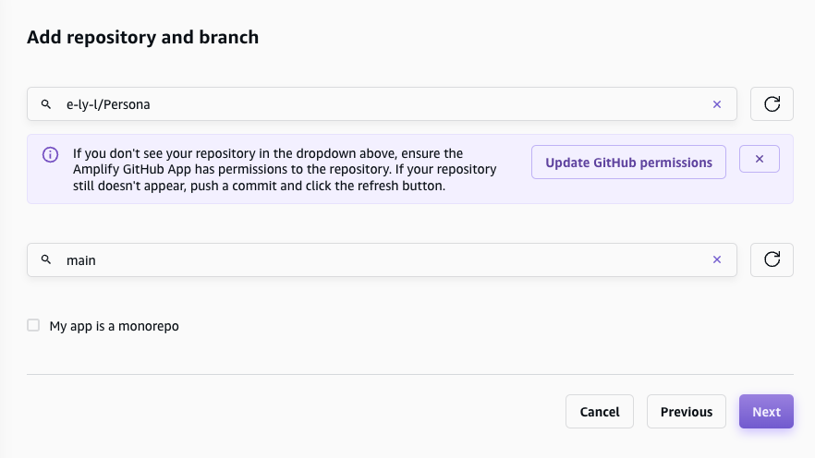Click the 'My app is a monorepo' label
The height and width of the screenshot is (458, 815).
coord(114,326)
